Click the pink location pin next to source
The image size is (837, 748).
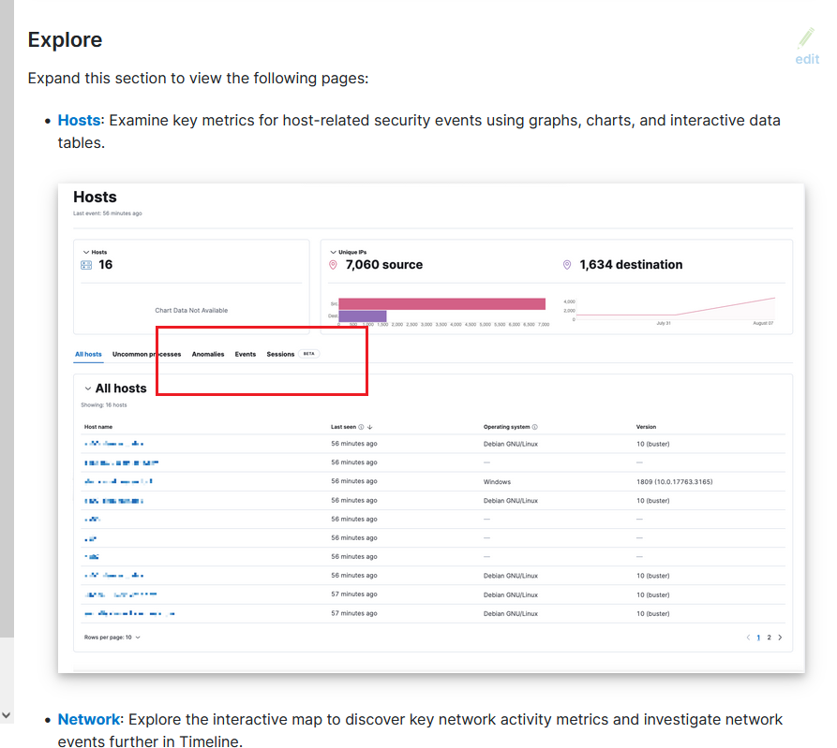coord(333,264)
